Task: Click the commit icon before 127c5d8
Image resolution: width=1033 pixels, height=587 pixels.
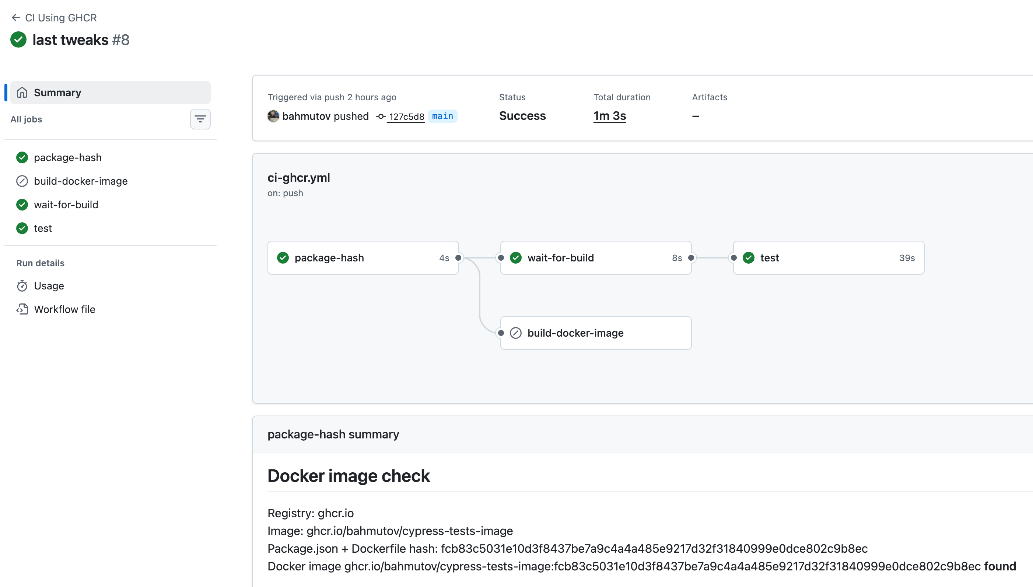Action: [380, 116]
